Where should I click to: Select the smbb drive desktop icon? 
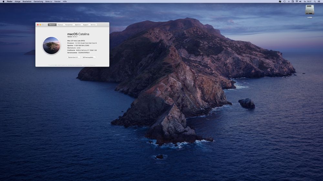(309, 10)
